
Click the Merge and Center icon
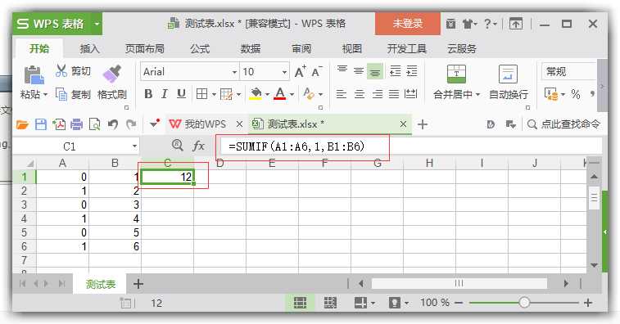click(456, 74)
